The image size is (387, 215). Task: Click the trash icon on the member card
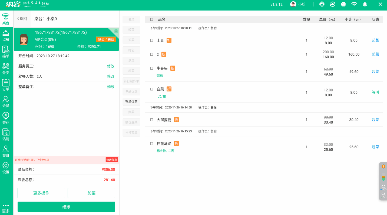click(x=116, y=31)
